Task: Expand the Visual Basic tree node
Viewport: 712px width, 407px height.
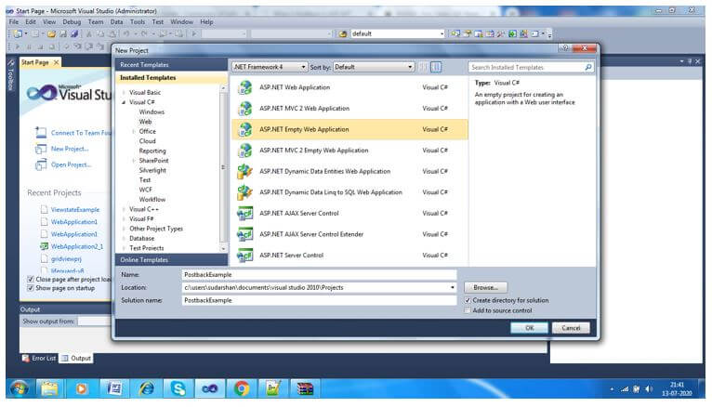Action: pyautogui.click(x=124, y=93)
